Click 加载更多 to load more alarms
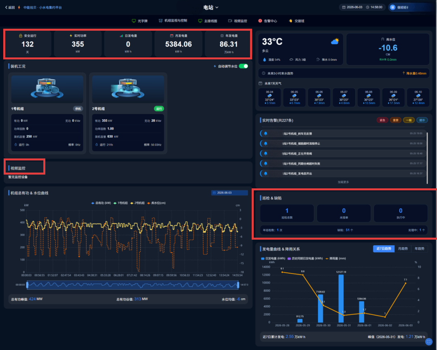 point(344,182)
